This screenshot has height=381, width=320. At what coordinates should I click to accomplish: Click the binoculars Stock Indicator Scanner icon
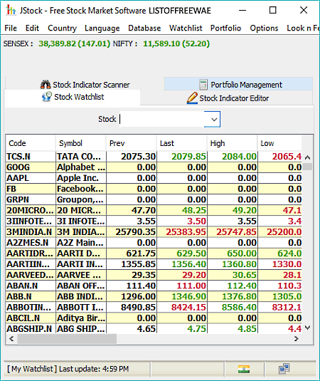[x=46, y=85]
